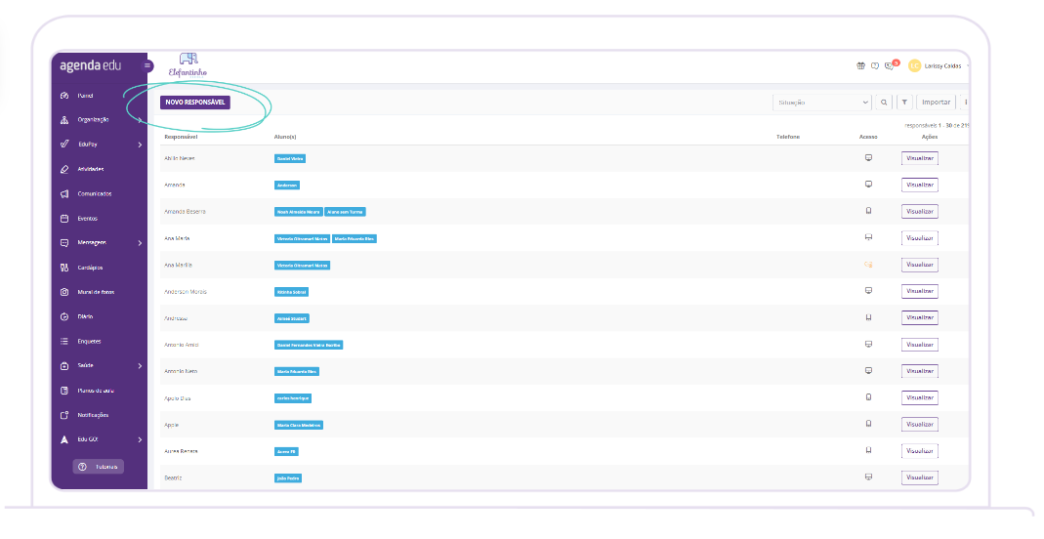Click the Diário clock icon

[64, 316]
